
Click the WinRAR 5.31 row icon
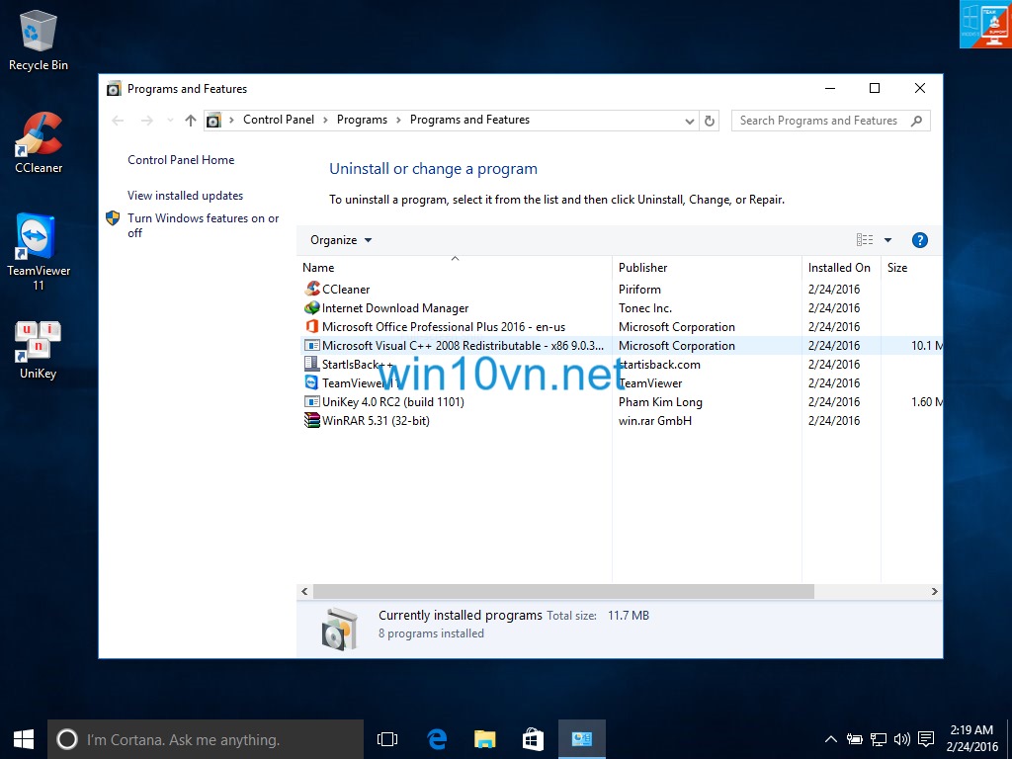[312, 420]
